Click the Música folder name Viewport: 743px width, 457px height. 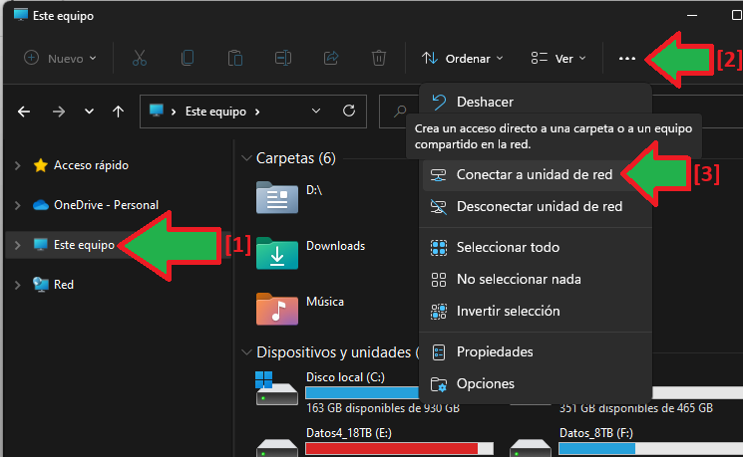(325, 302)
